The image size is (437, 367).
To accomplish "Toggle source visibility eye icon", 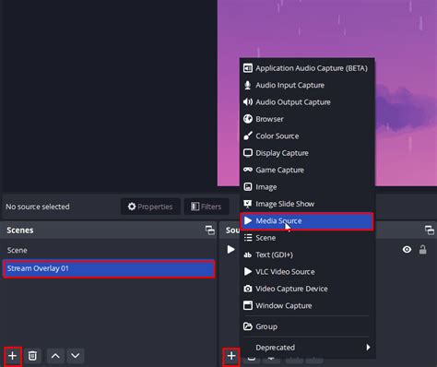I will [407, 249].
